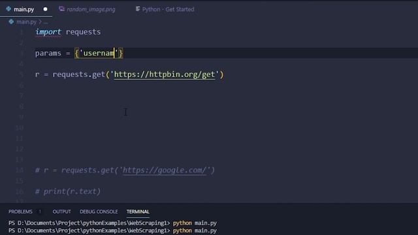This screenshot has height=235, width=418.
Task: Open the Output panel tab
Action: 61,211
